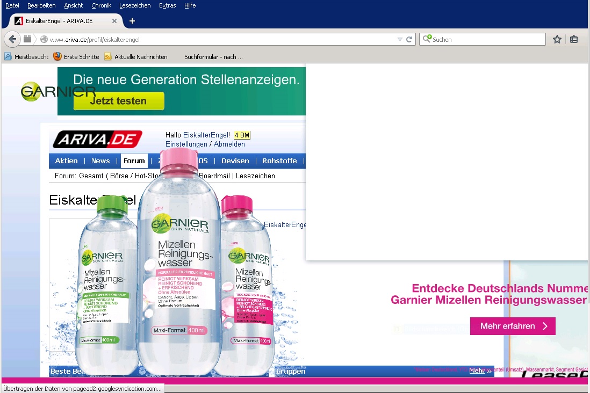Go to Devisen navigation tab
Viewport: 590px width, 393px height.
[235, 161]
